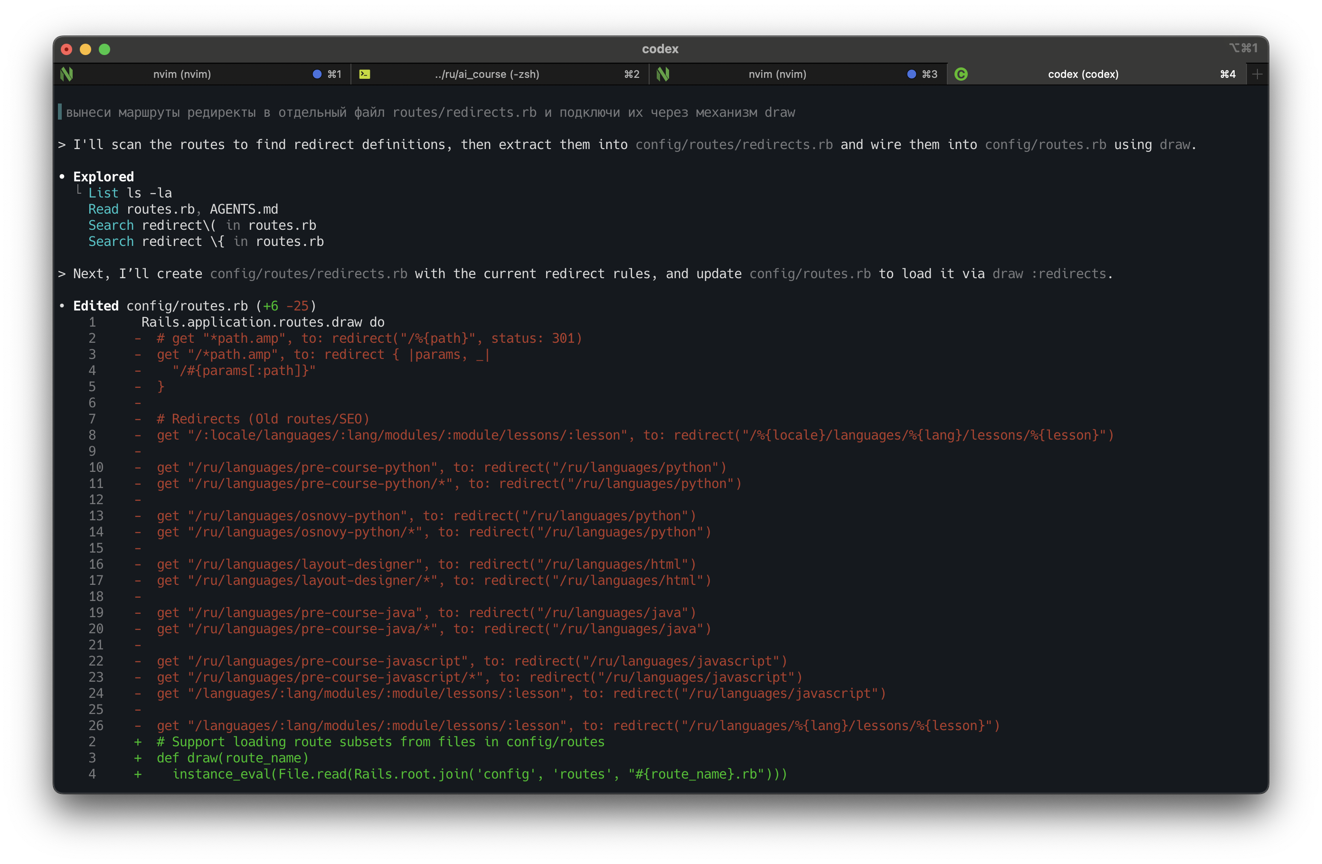Maximize the window using green button
Image resolution: width=1322 pixels, height=864 pixels.
[x=104, y=49]
